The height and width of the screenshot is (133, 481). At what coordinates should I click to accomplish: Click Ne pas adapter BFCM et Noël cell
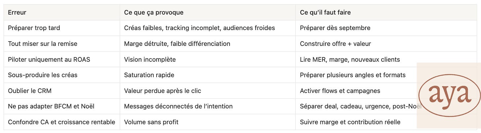pyautogui.click(x=62, y=107)
